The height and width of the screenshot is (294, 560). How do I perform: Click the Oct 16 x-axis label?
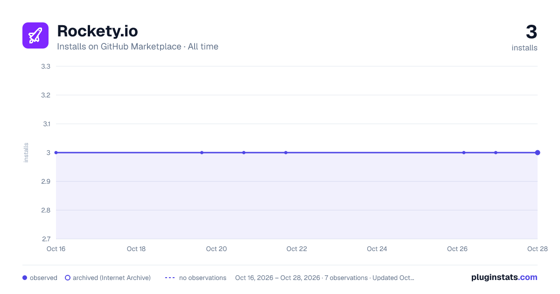point(56,249)
